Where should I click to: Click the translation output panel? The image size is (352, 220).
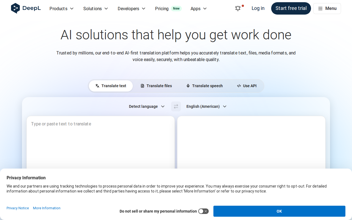tap(251, 142)
